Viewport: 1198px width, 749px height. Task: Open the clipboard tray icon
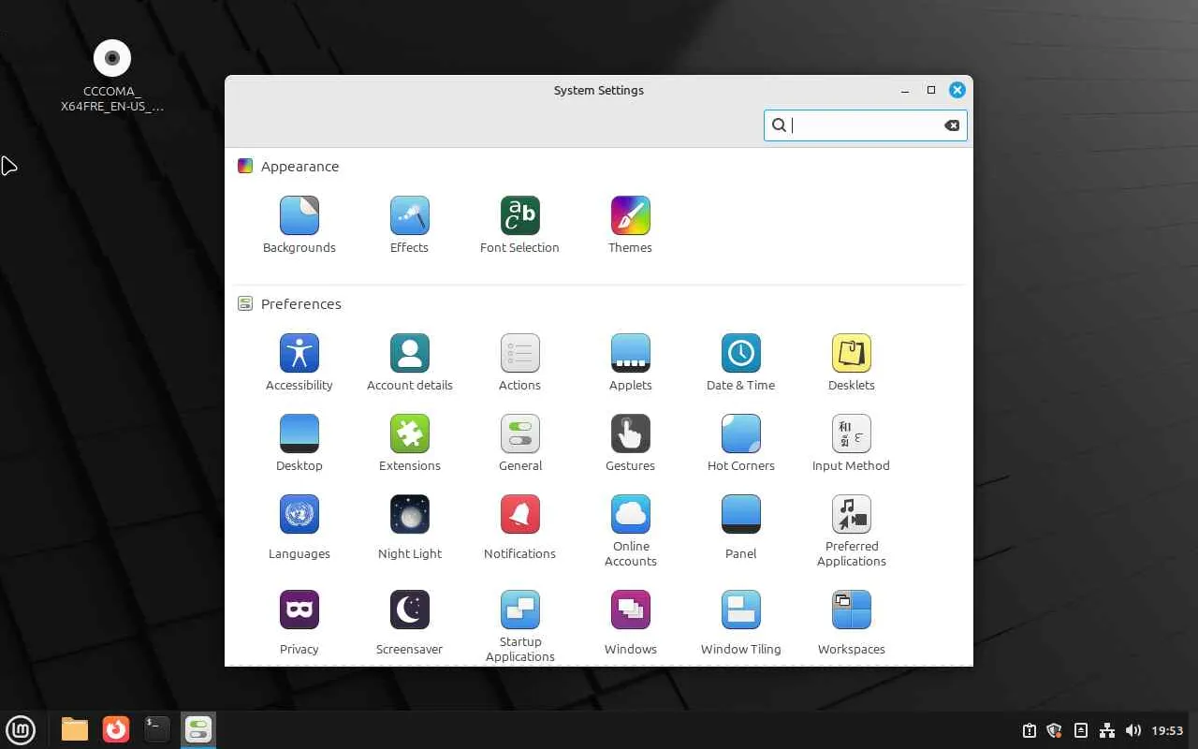tap(1029, 730)
